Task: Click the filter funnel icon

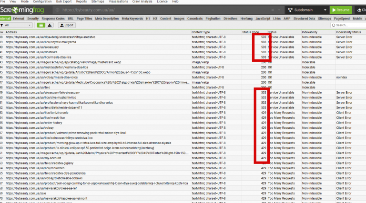Action: click(x=1, y=25)
